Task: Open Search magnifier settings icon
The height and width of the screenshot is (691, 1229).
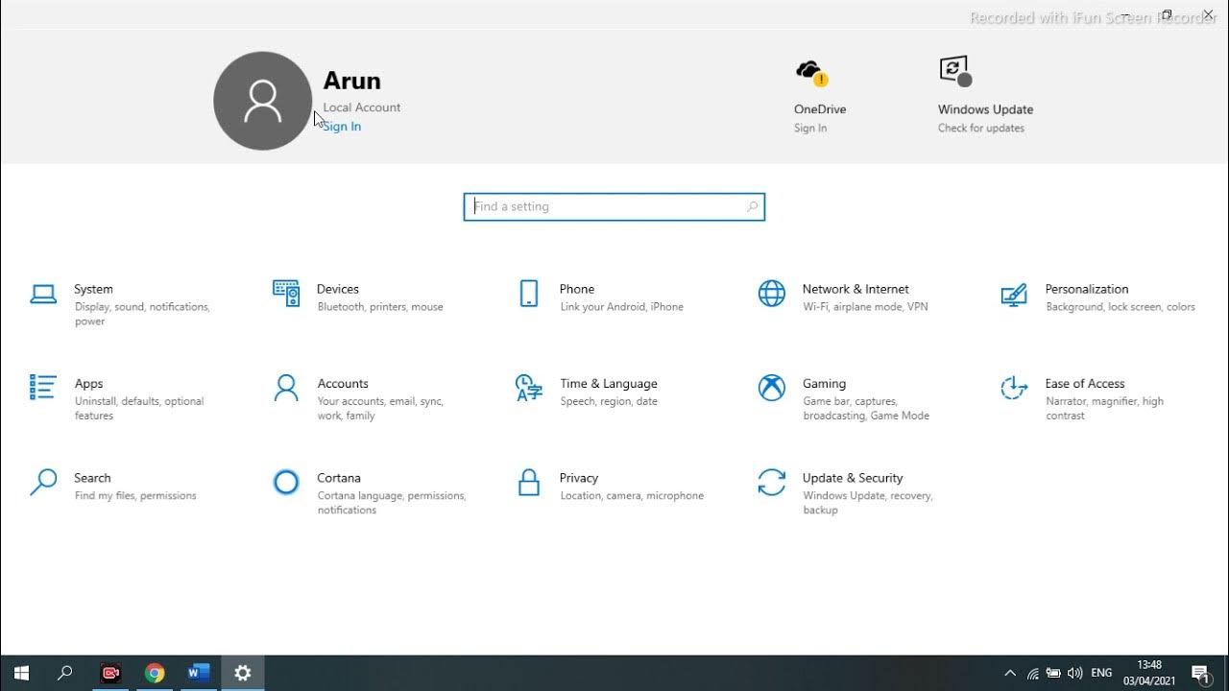Action: (x=43, y=482)
